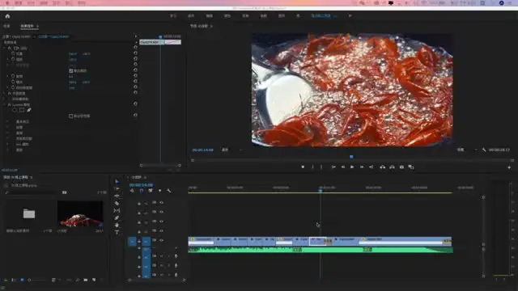Mute the lowest audio track
Screen dimensions: 518x291
[162, 275]
